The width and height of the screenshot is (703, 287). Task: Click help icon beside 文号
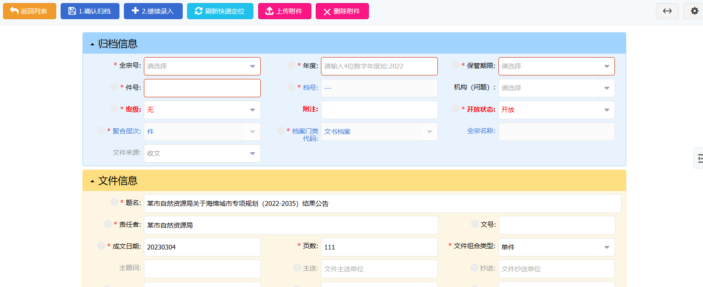pyautogui.click(x=475, y=224)
